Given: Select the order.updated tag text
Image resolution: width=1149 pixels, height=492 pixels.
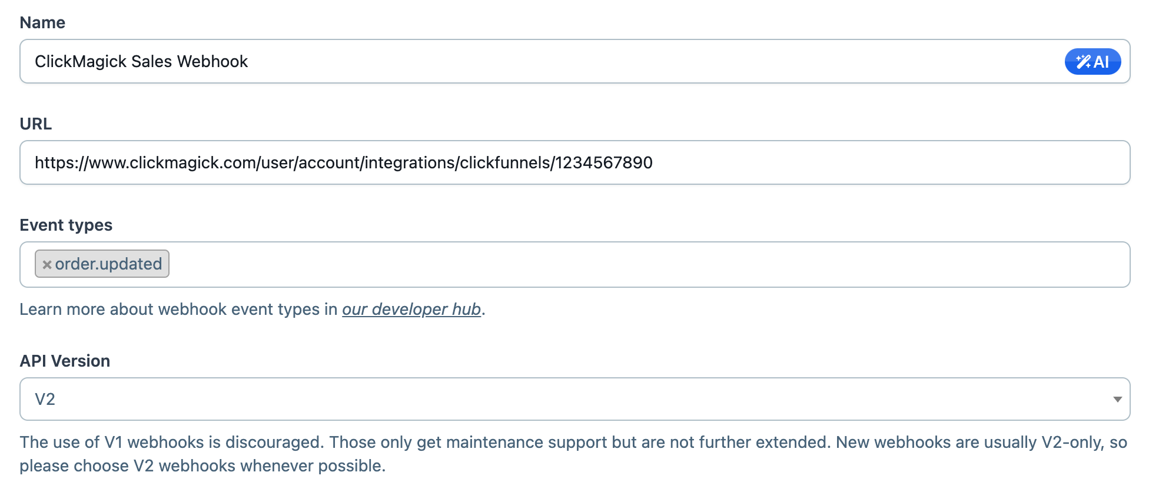Looking at the screenshot, I should [x=108, y=264].
